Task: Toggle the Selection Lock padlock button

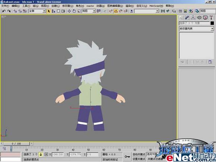Action: tap(41, 155)
